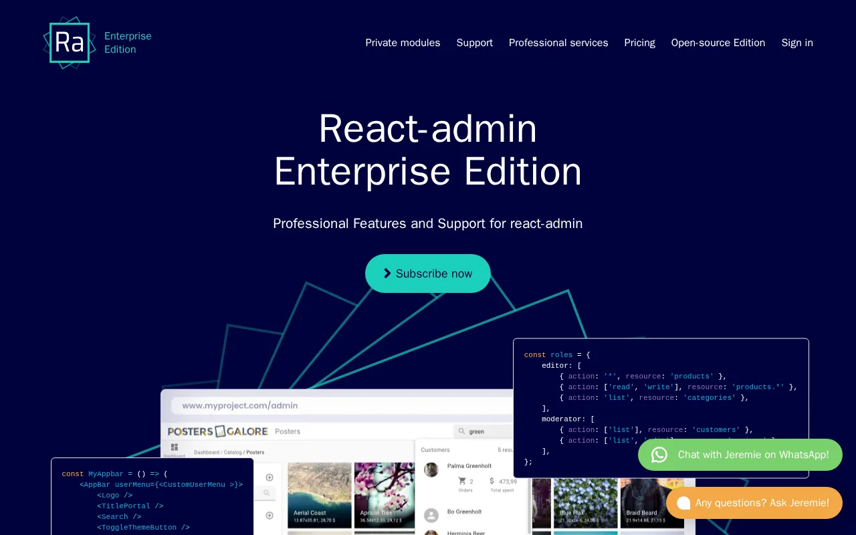Image resolution: width=856 pixels, height=535 pixels.
Task: Click the orange chat bubble icon
Action: pos(683,503)
